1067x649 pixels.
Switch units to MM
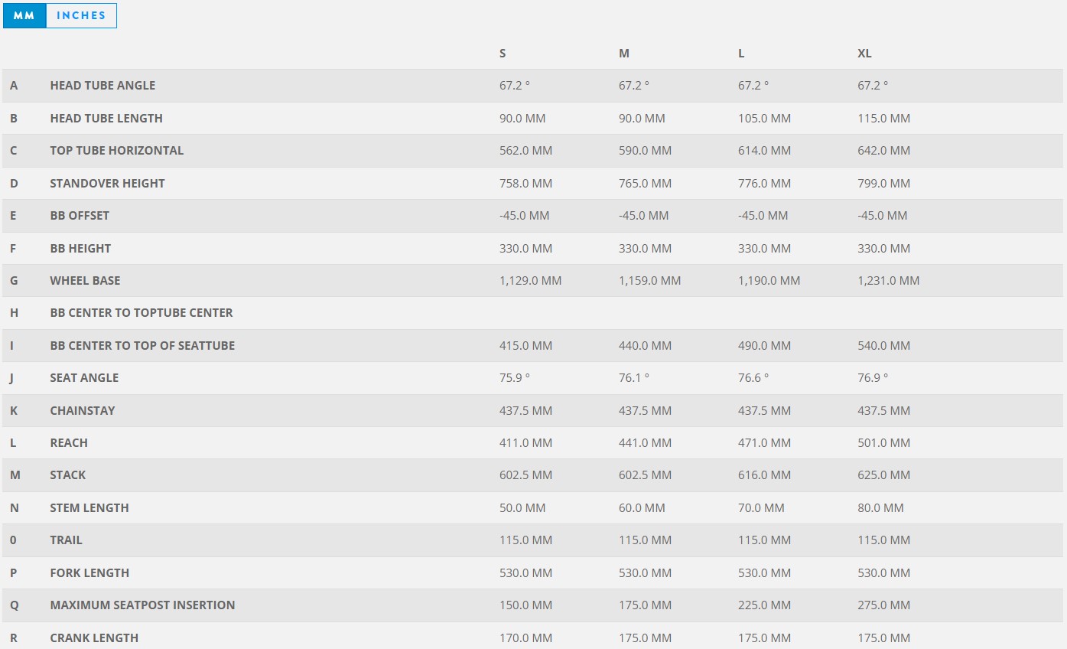(24, 16)
